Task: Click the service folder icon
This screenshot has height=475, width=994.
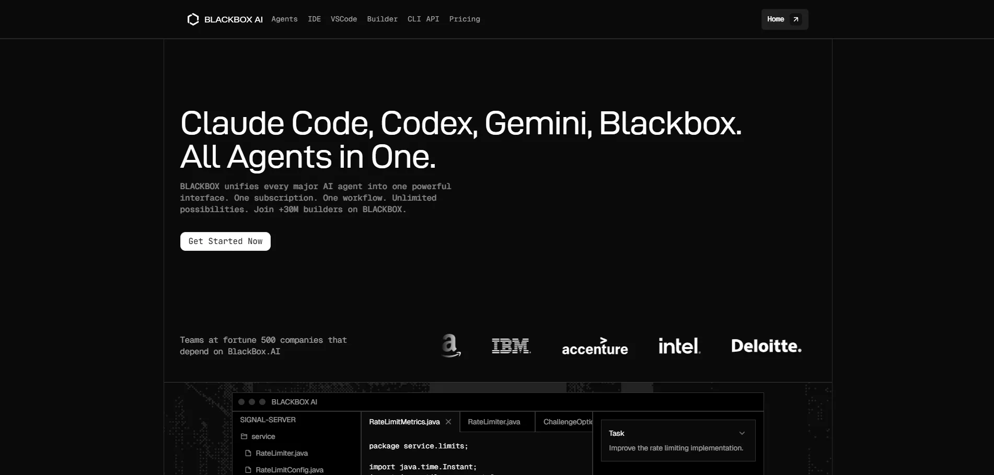Action: pos(244,436)
